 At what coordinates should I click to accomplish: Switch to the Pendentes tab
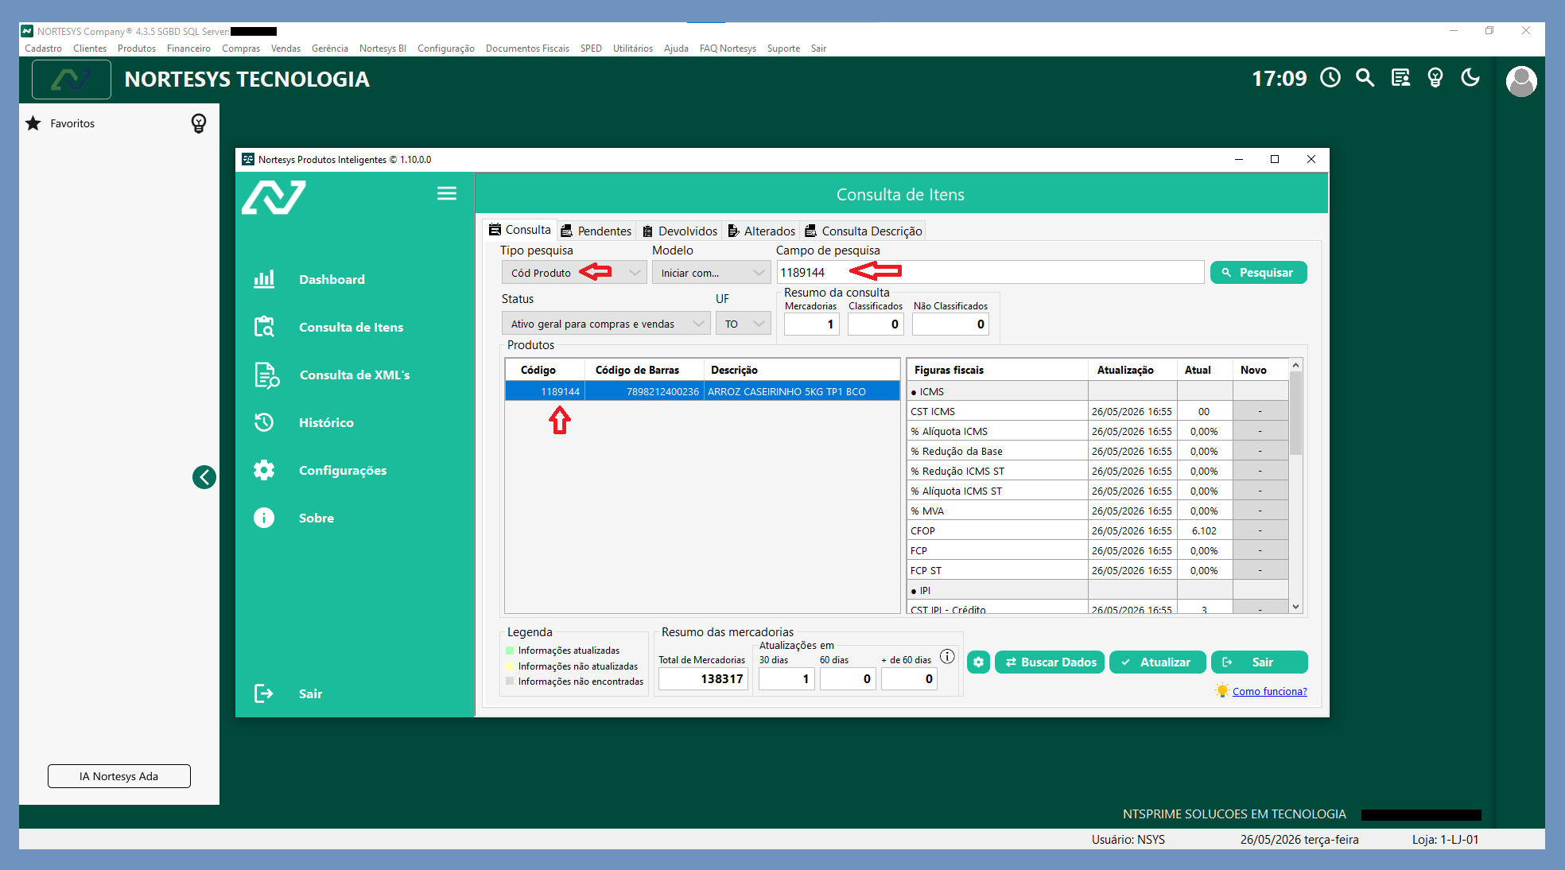tap(596, 231)
